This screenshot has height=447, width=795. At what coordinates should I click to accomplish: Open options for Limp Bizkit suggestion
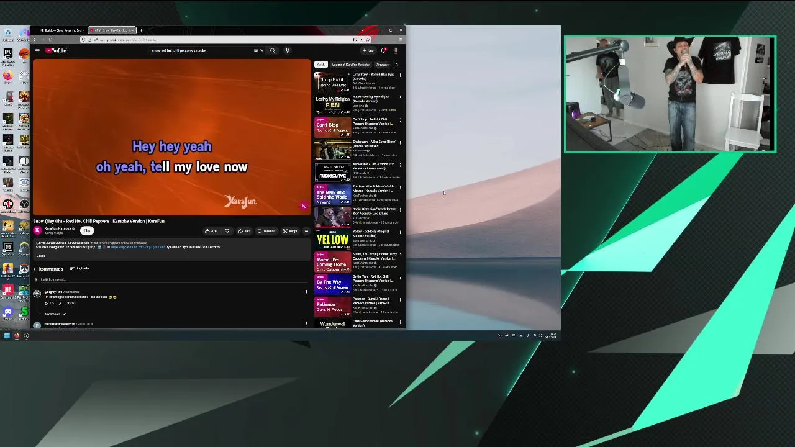[x=400, y=75]
